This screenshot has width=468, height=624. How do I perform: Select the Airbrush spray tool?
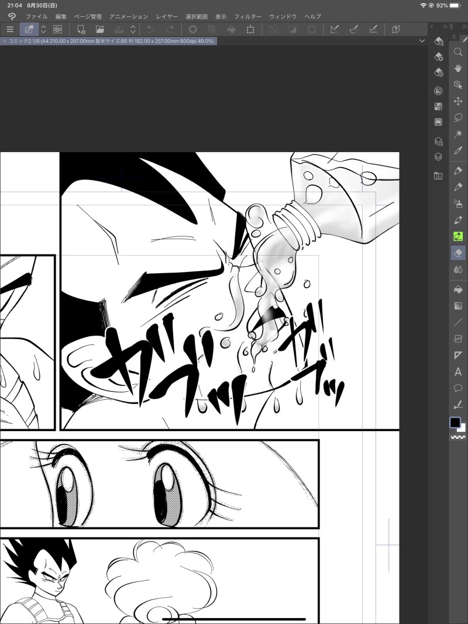(457, 204)
